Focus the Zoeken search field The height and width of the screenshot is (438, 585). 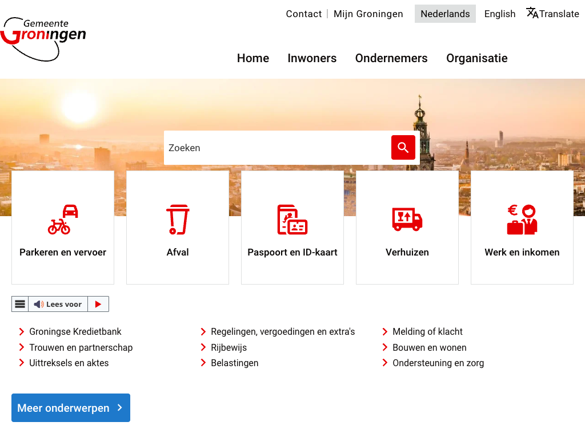click(277, 148)
